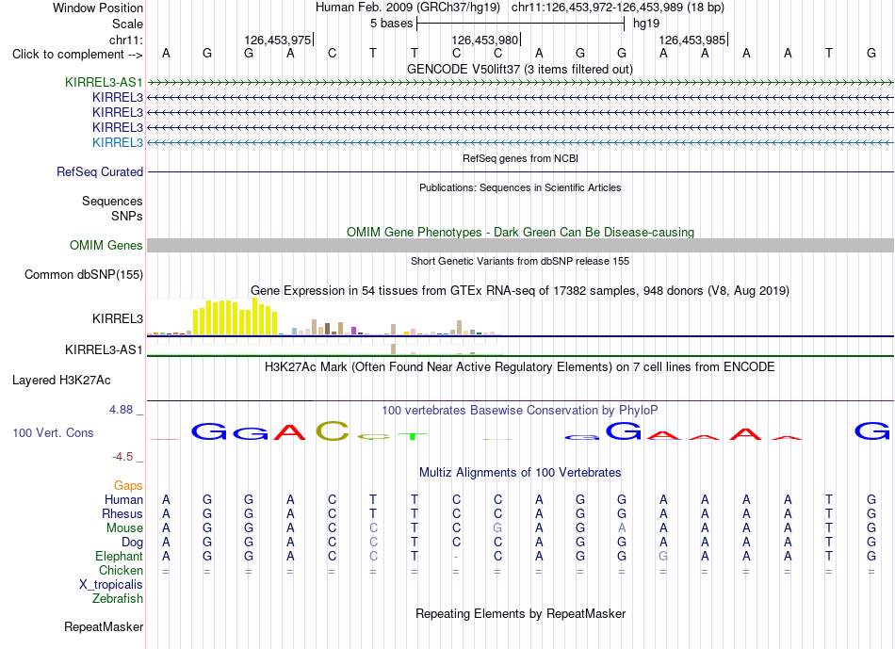Image resolution: width=895 pixels, height=649 pixels.
Task: Click the green KIRREL3-AS1 gene label
Action: tap(104, 82)
